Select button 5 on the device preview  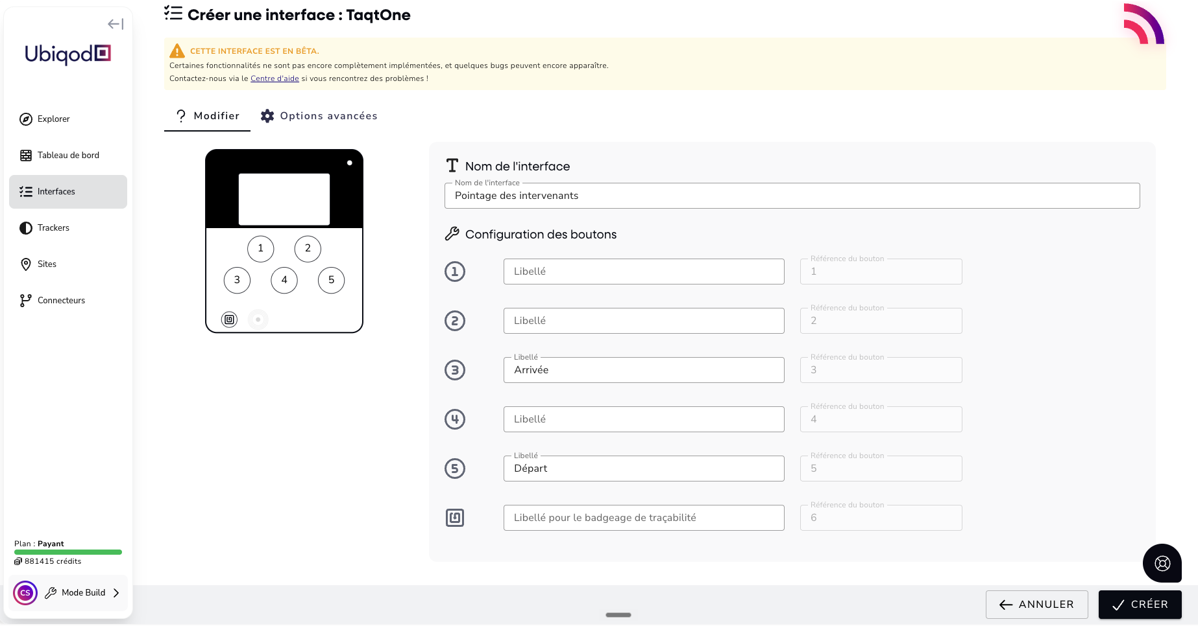[332, 280]
